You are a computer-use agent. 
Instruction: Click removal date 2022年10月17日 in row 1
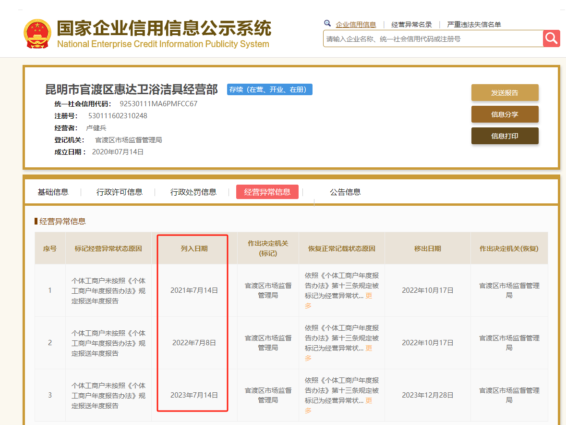click(427, 290)
